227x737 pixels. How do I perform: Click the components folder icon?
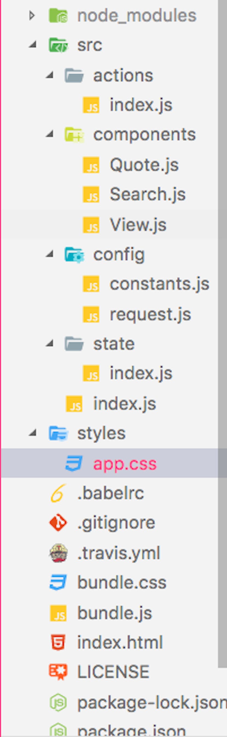point(74,134)
